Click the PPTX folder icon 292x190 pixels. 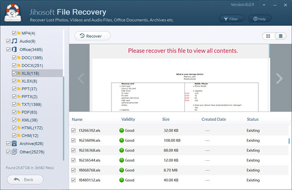coord(19,96)
